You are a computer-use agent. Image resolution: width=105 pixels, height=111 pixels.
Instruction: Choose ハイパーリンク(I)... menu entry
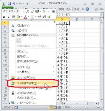click(33, 103)
